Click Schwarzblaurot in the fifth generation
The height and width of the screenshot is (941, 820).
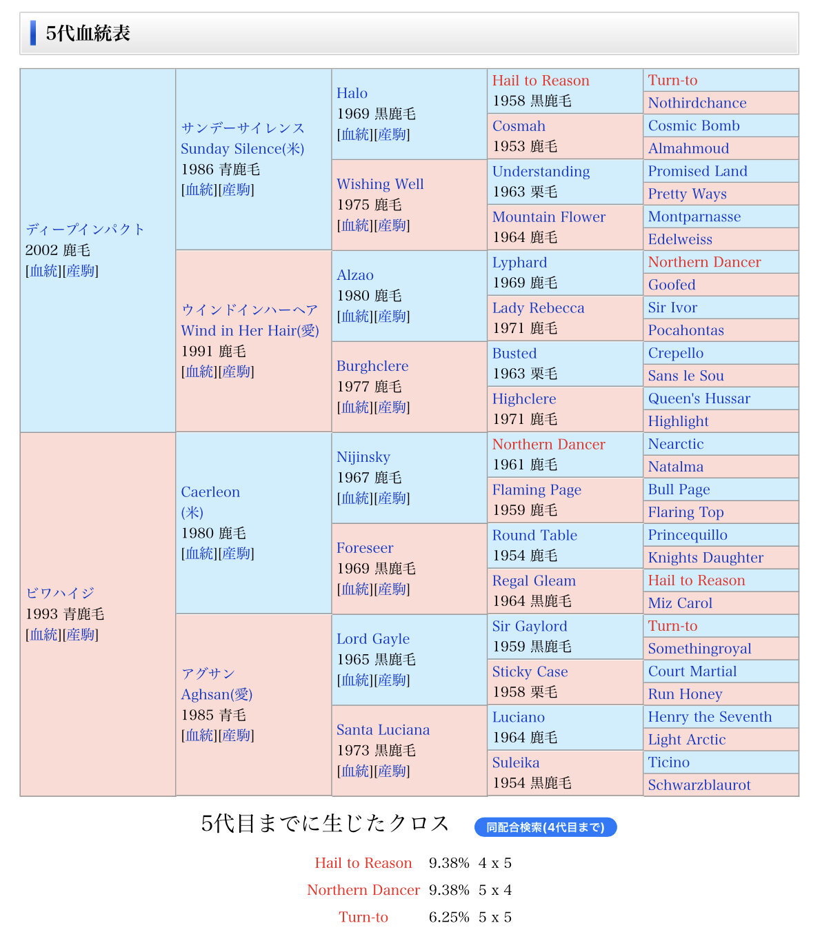pyautogui.click(x=699, y=785)
